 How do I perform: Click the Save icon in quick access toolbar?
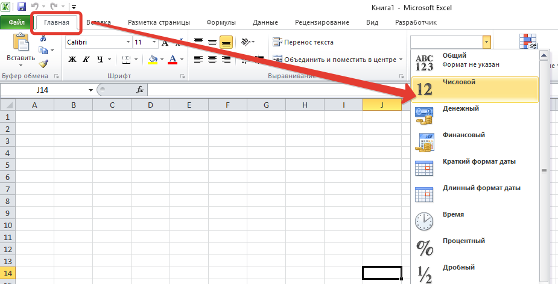tap(21, 7)
